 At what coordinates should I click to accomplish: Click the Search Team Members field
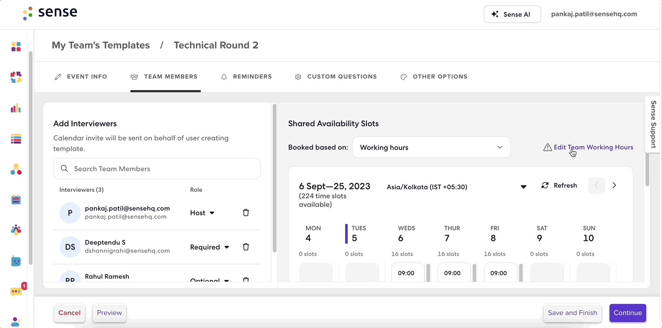[x=157, y=169]
